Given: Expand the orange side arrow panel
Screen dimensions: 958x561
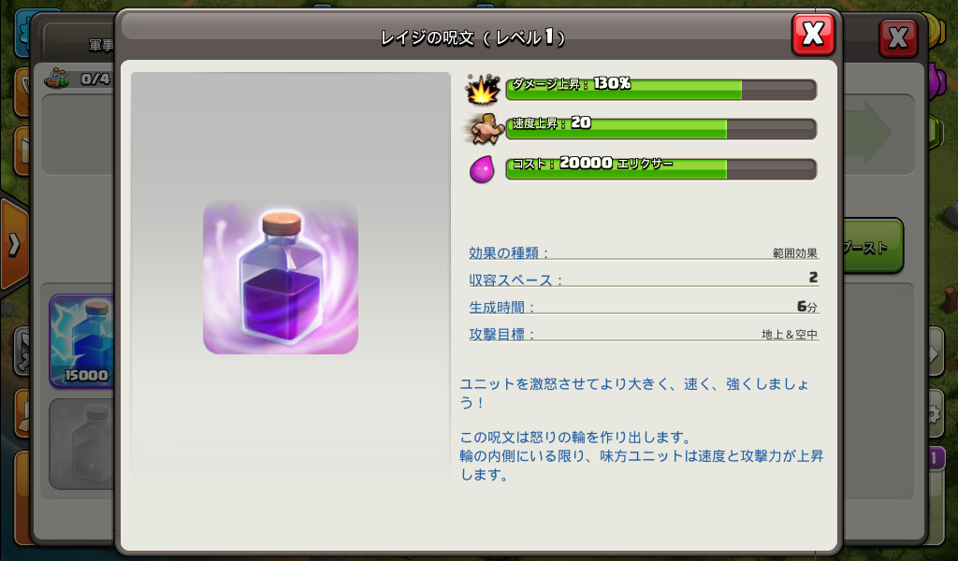Looking at the screenshot, I should coord(14,244).
